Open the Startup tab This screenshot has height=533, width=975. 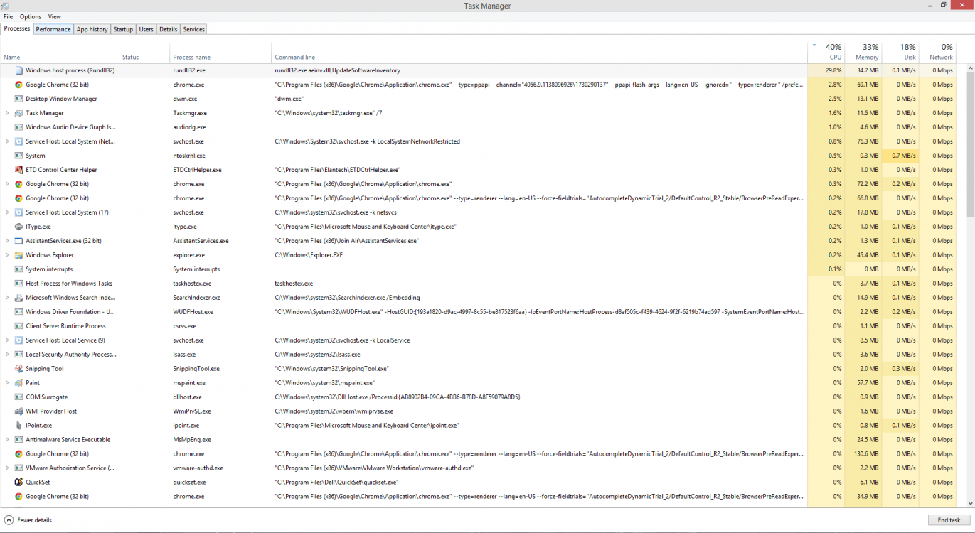click(x=122, y=29)
